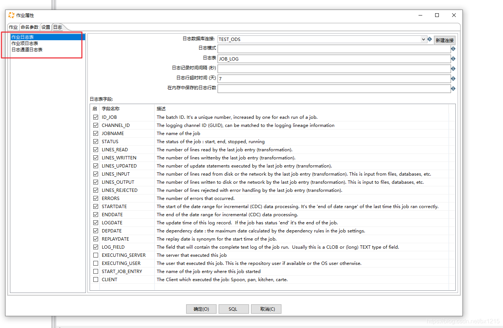Switch to the 作业 tab
This screenshot has height=328, width=503.
click(x=13, y=27)
